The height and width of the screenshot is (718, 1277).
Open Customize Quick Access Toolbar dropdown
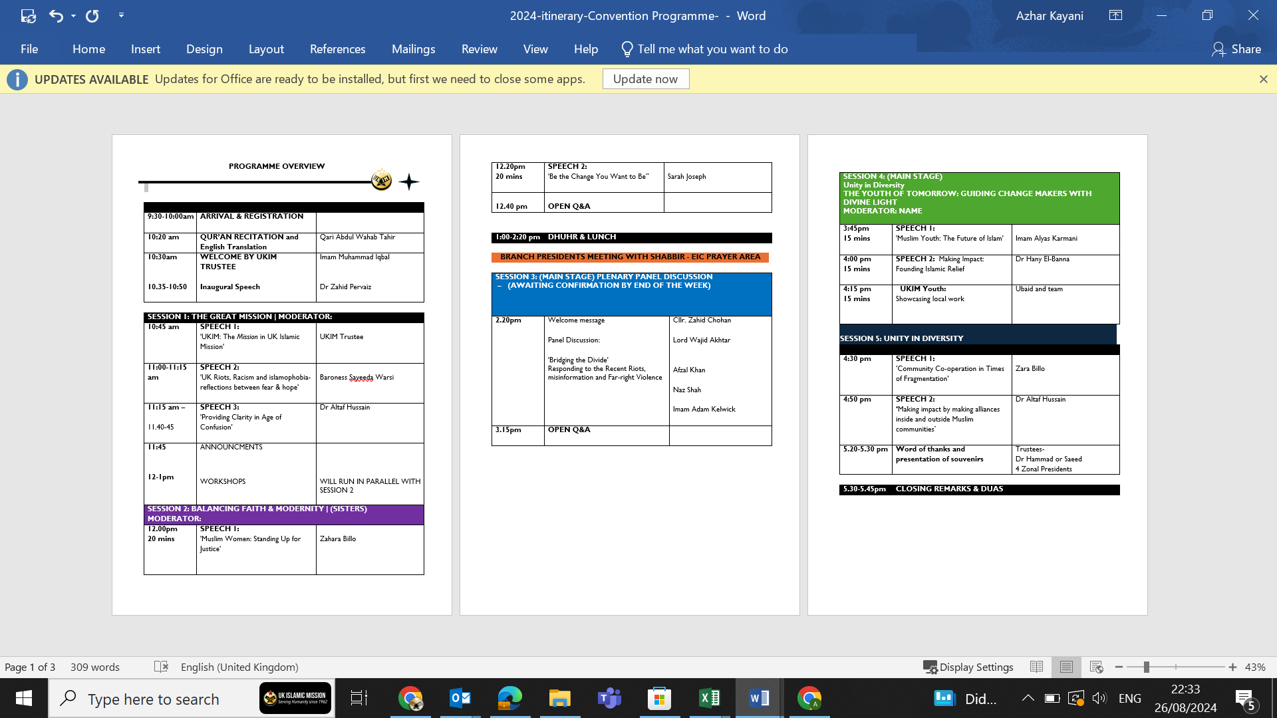(121, 15)
